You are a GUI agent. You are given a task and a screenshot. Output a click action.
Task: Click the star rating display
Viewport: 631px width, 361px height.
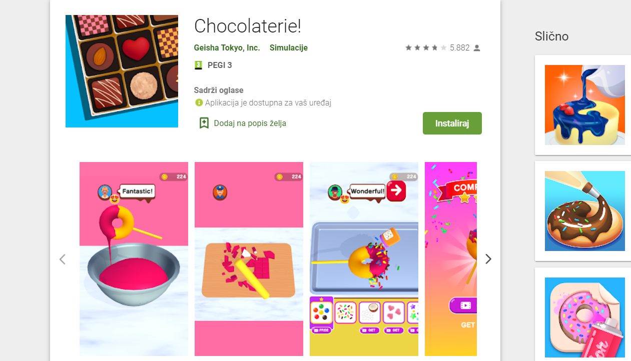[x=425, y=48]
